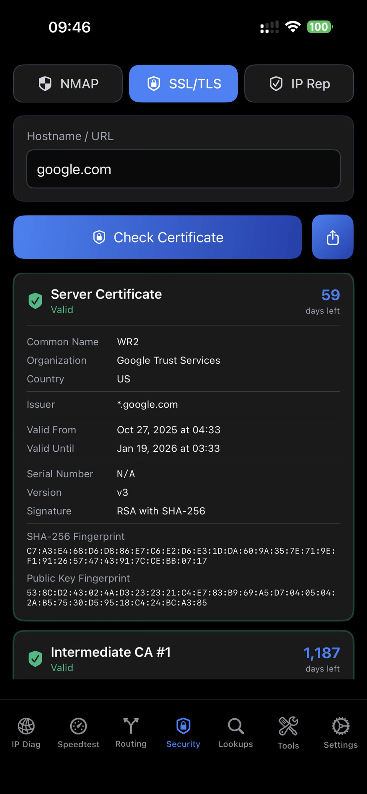Tap 'Google Trust Services' organization value
367x794 pixels.
(169, 360)
